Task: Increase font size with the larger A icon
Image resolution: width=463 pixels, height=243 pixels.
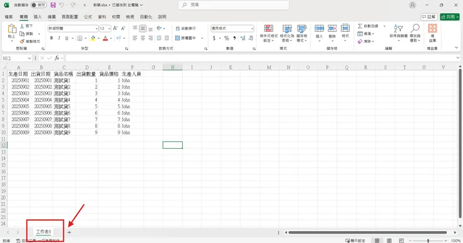Action: tap(116, 28)
